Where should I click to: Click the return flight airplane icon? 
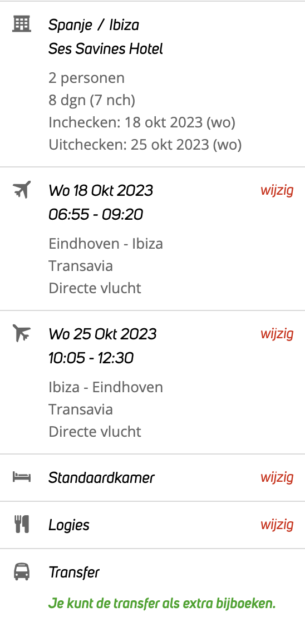[21, 333]
